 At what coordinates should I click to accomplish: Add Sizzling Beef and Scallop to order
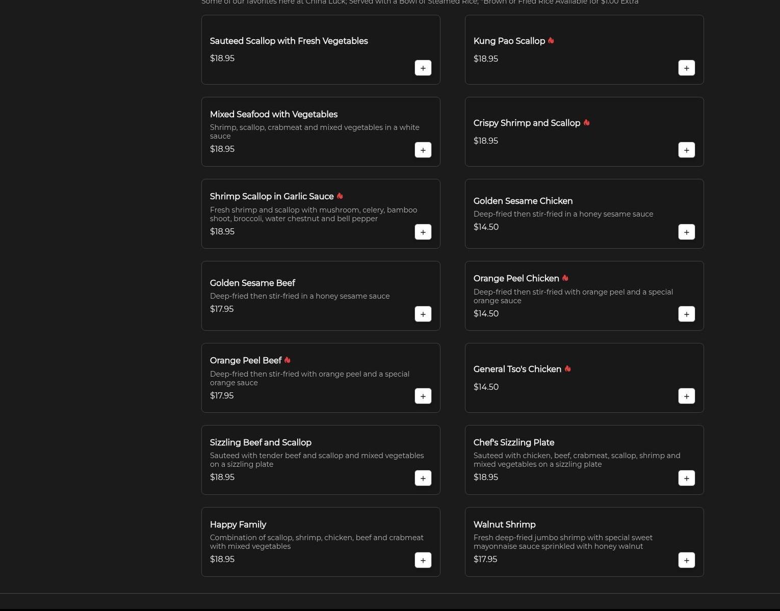[423, 479]
